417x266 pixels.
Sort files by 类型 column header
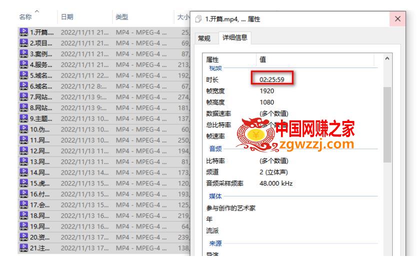click(x=122, y=17)
